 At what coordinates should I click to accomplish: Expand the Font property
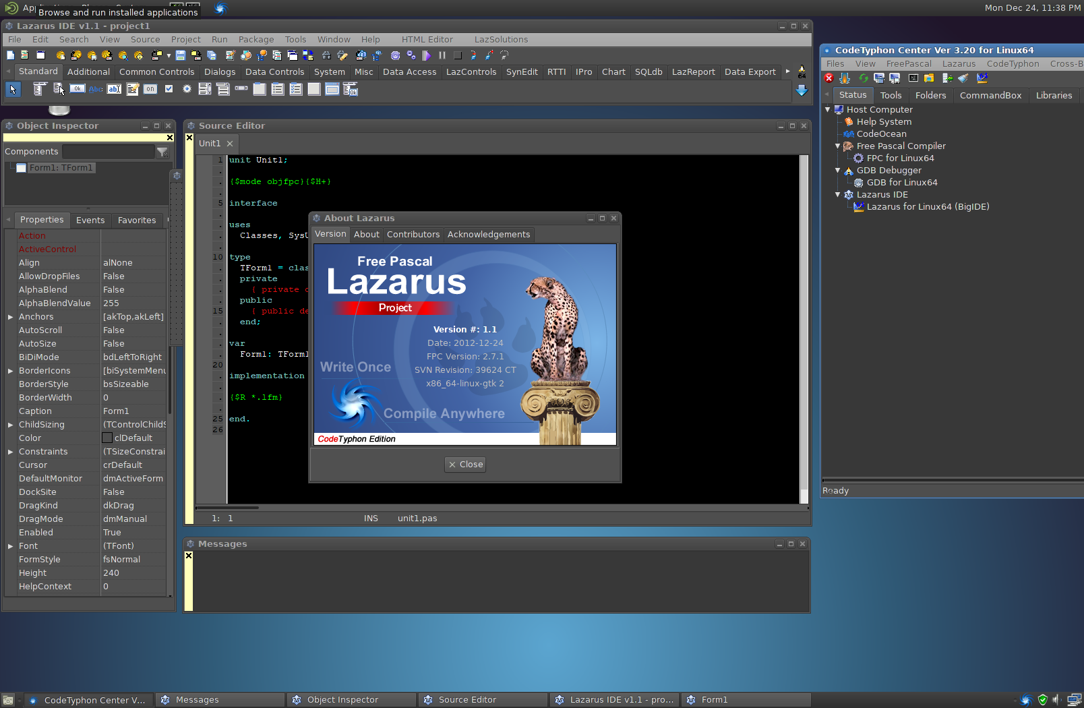[x=10, y=546]
